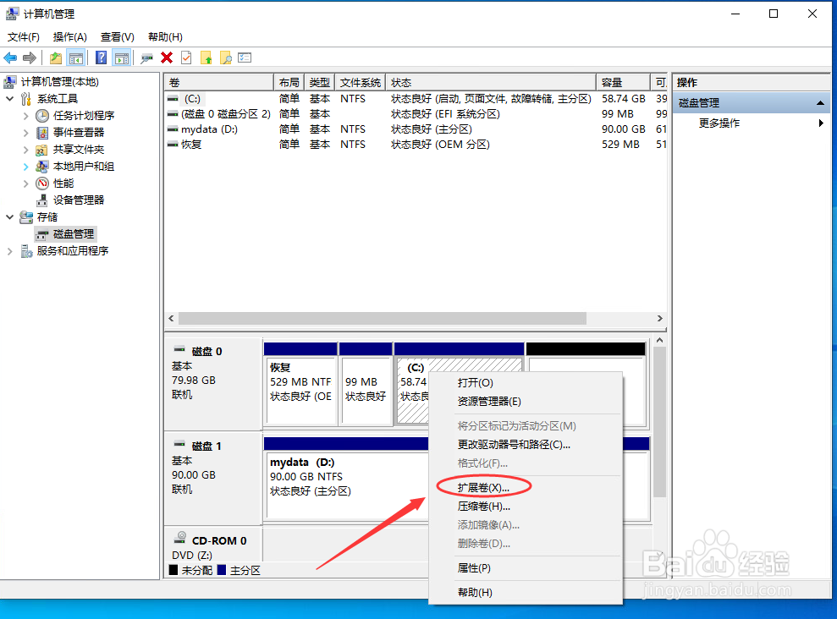
Task: Sort by the 状态 column header
Action: click(491, 83)
